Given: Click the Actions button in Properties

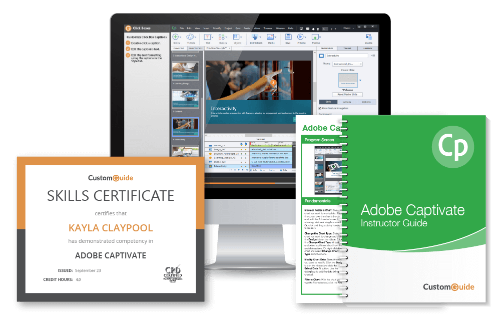Looking at the screenshot, I should (347, 102).
